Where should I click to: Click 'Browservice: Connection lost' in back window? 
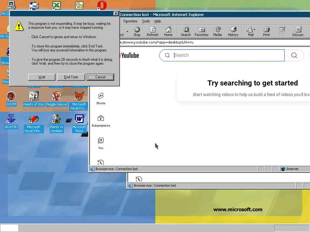pos(155,185)
